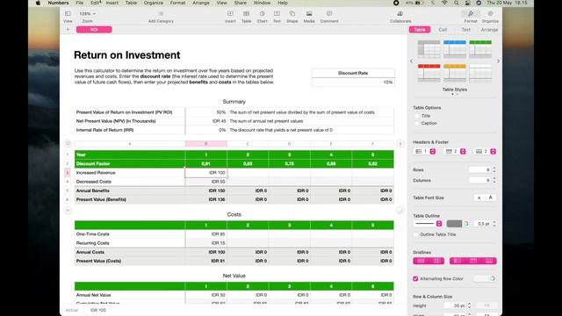
Task: Open the Arrange menu
Action: click(201, 3)
